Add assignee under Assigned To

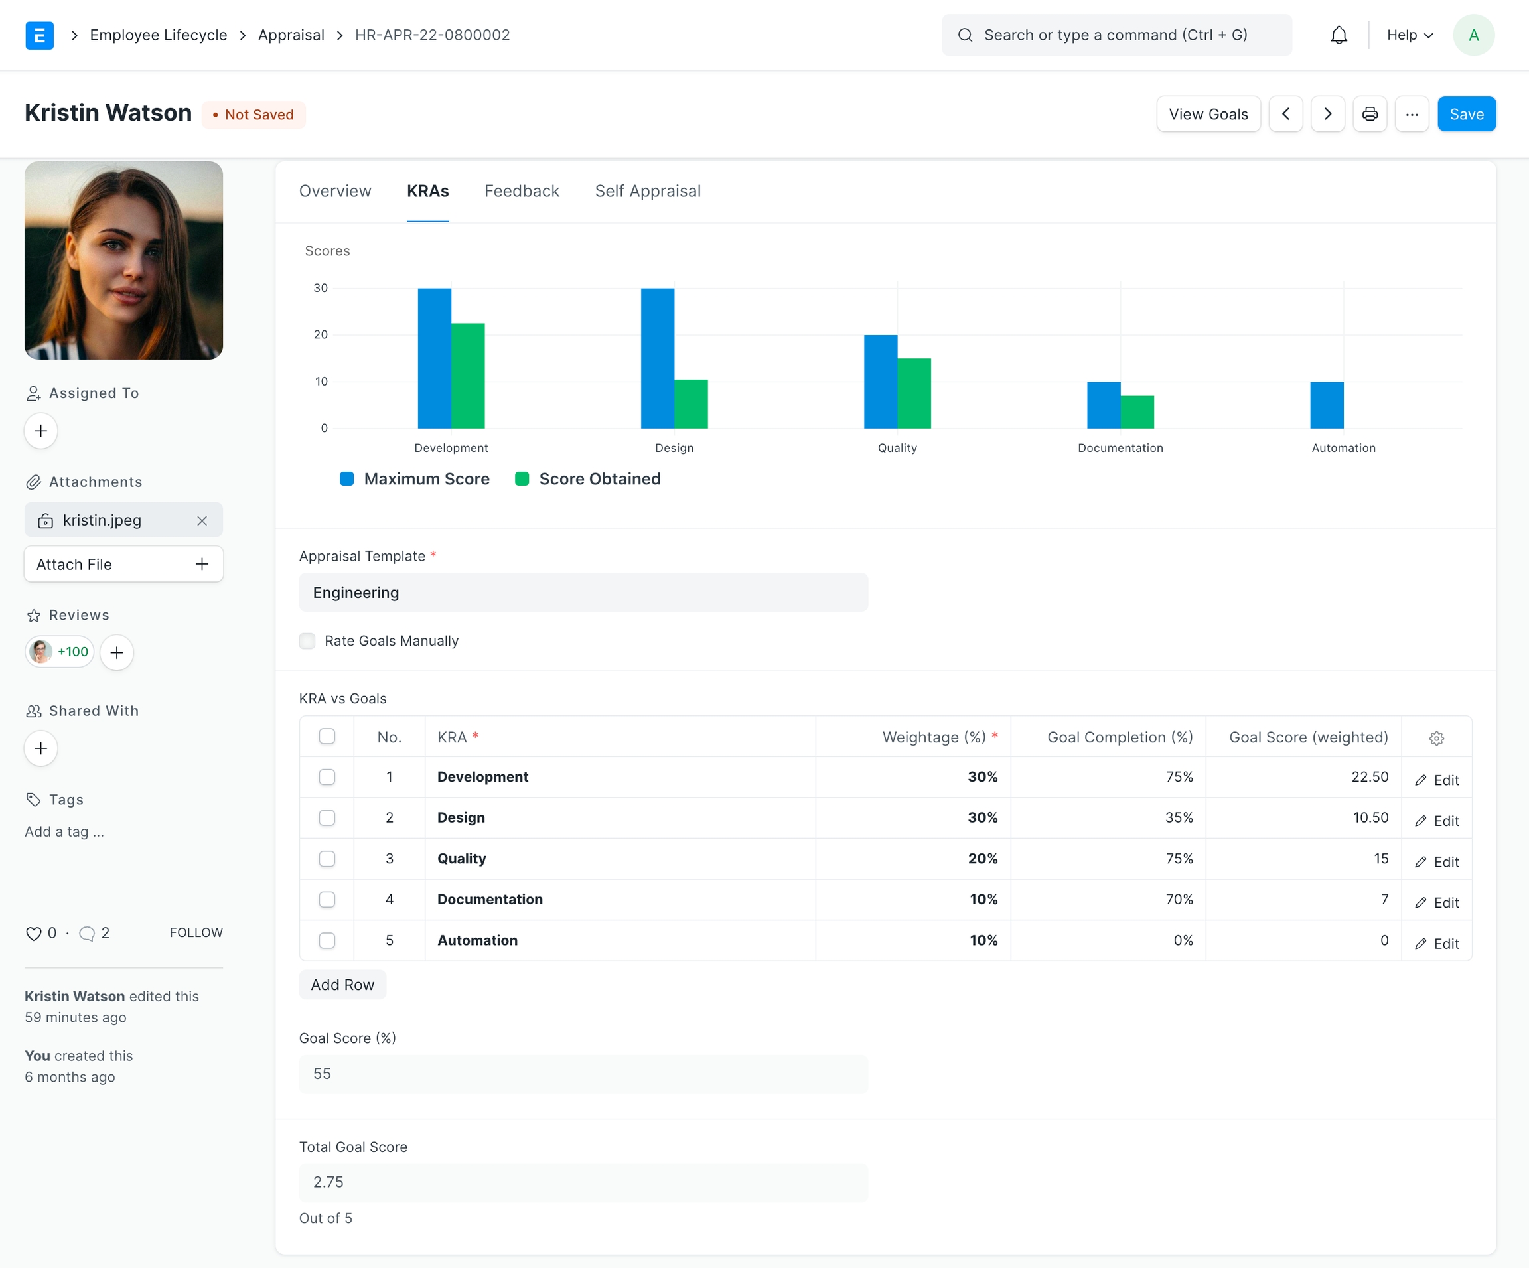[40, 431]
